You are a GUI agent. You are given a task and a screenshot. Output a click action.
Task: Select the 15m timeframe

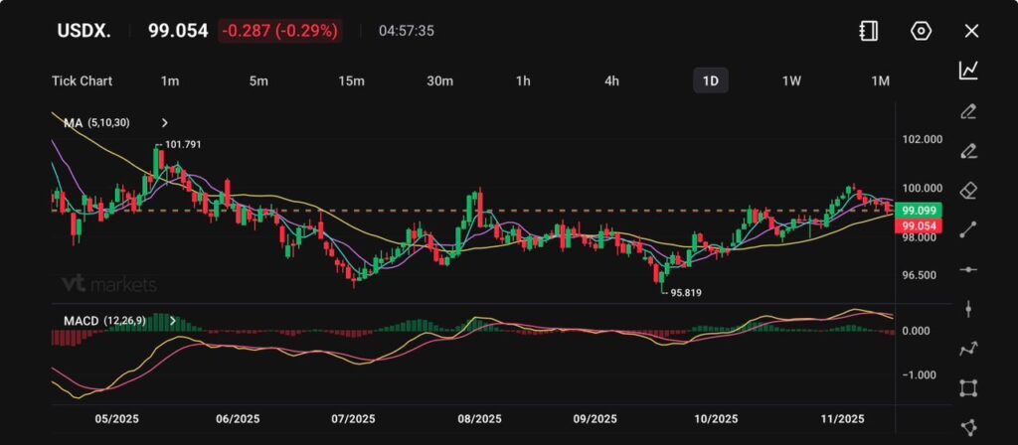pos(350,80)
